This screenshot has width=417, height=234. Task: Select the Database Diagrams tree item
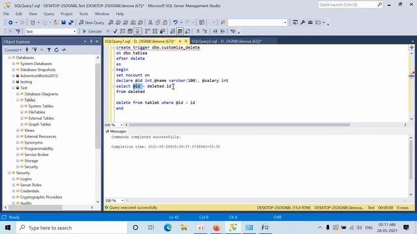point(41,94)
